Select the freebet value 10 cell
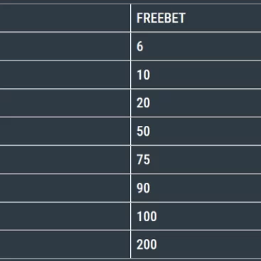Image resolution: width=261 pixels, height=261 pixels. (196, 75)
